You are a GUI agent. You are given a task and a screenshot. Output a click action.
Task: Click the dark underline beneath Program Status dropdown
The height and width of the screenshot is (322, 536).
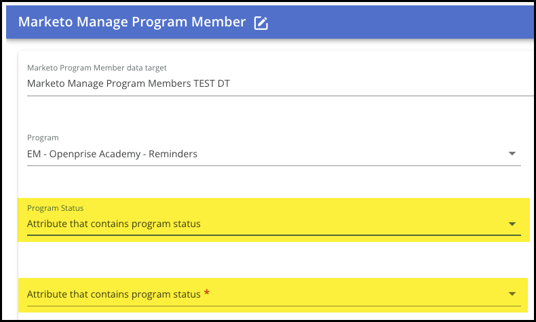(274, 235)
